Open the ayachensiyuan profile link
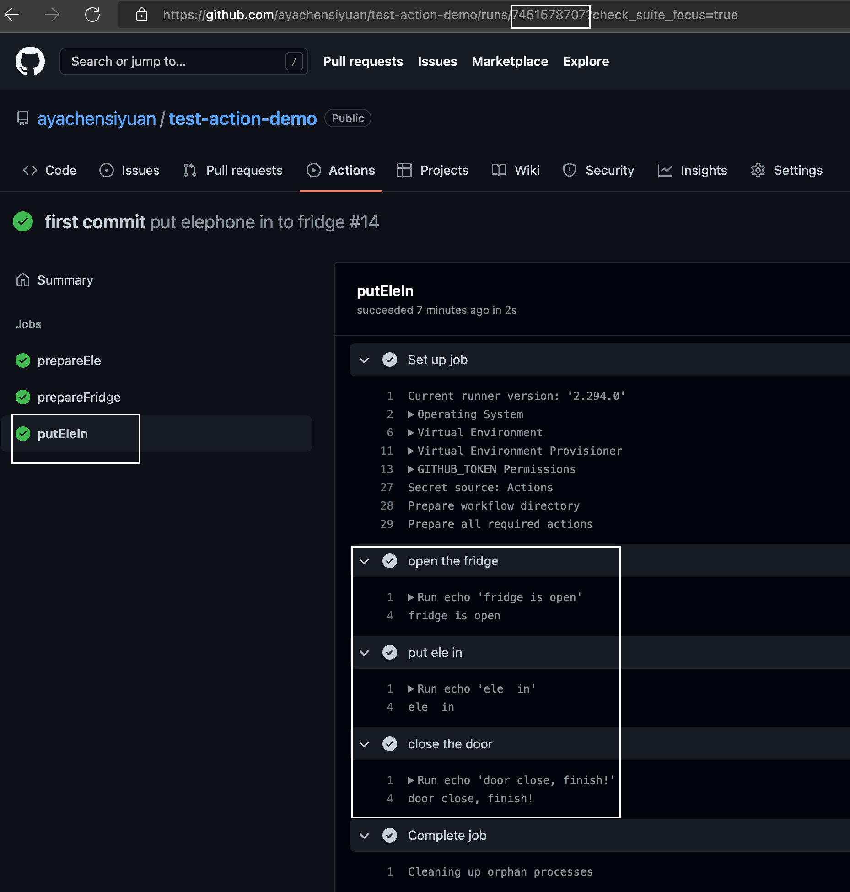The width and height of the screenshot is (850, 892). 97,118
